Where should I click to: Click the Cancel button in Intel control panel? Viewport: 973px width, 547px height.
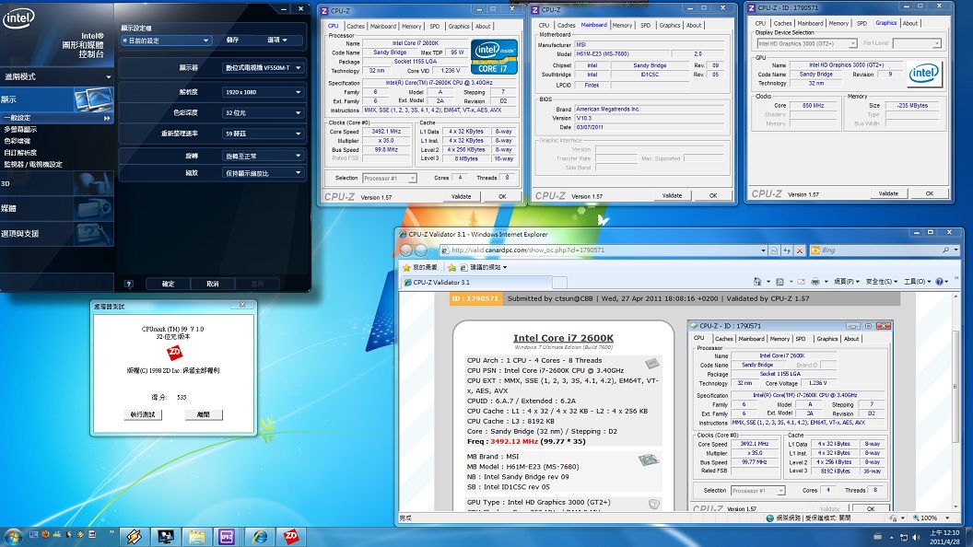213,284
